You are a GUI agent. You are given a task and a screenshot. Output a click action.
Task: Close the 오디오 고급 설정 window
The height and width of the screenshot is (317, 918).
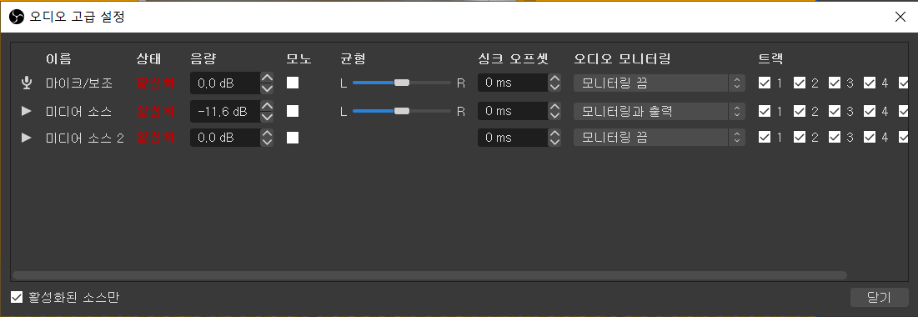coord(900,17)
